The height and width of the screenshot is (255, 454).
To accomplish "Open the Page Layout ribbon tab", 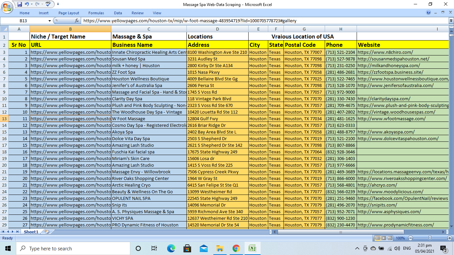I will coord(69,13).
